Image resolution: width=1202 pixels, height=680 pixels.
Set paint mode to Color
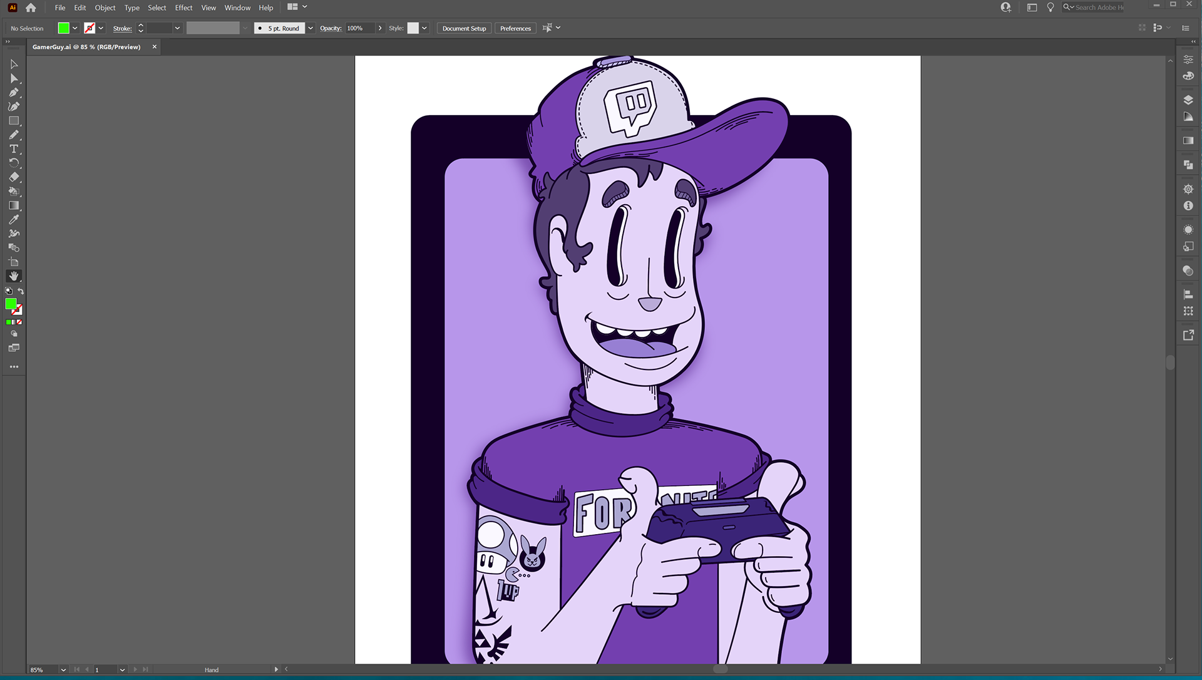[9, 322]
